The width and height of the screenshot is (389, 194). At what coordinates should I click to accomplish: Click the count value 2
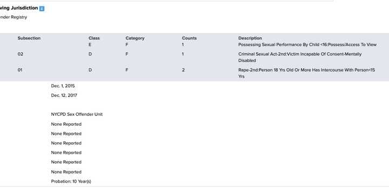tap(183, 70)
